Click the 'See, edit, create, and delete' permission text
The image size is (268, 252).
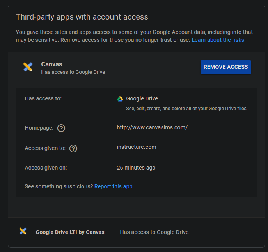coord(186,109)
